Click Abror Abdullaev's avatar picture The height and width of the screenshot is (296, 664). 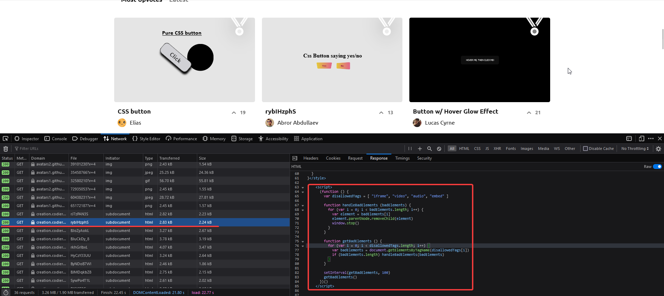(x=270, y=123)
